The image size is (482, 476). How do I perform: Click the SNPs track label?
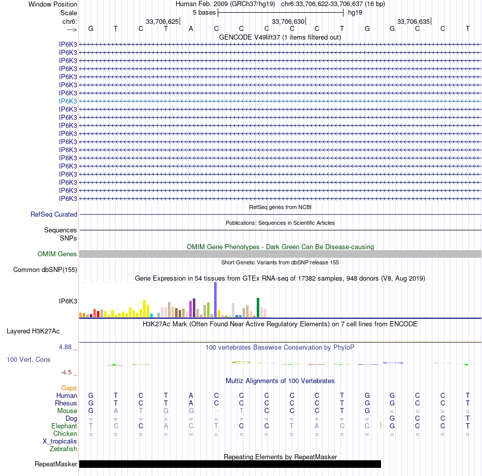68,239
